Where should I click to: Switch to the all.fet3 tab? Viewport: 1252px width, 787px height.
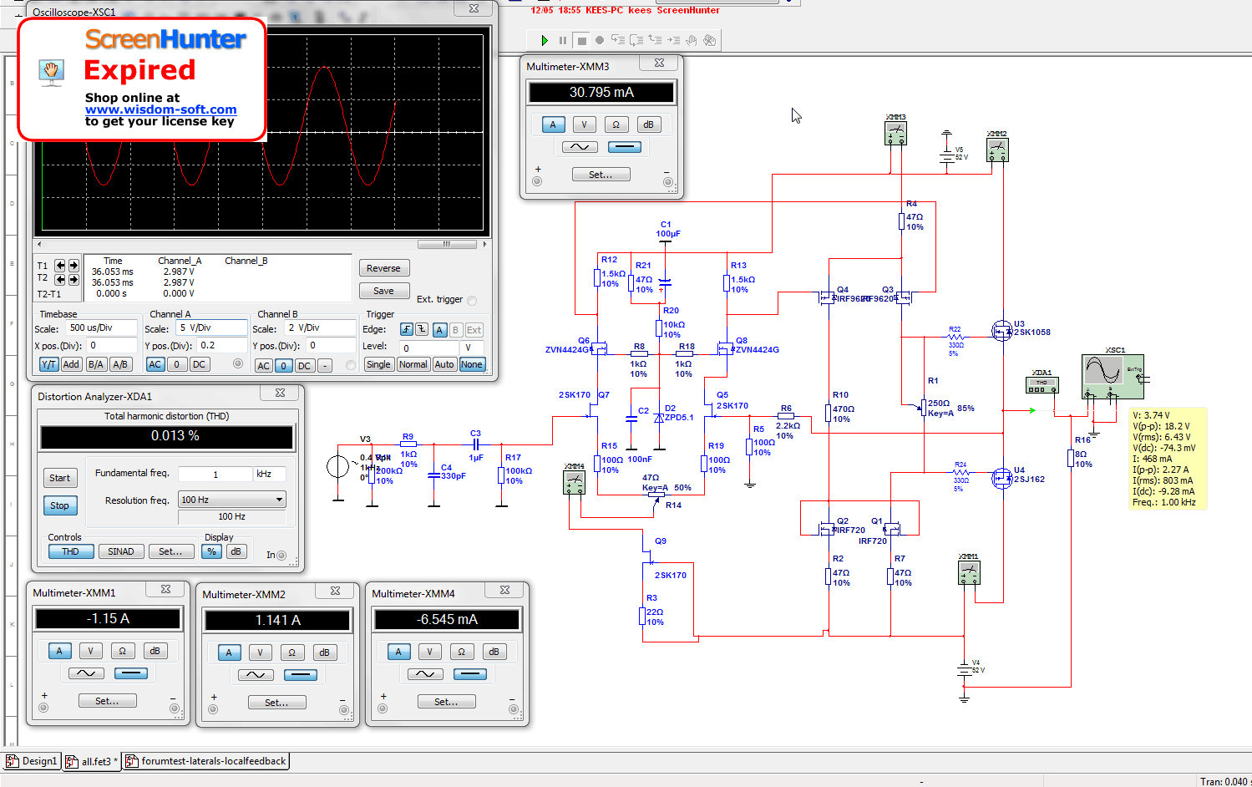(92, 761)
